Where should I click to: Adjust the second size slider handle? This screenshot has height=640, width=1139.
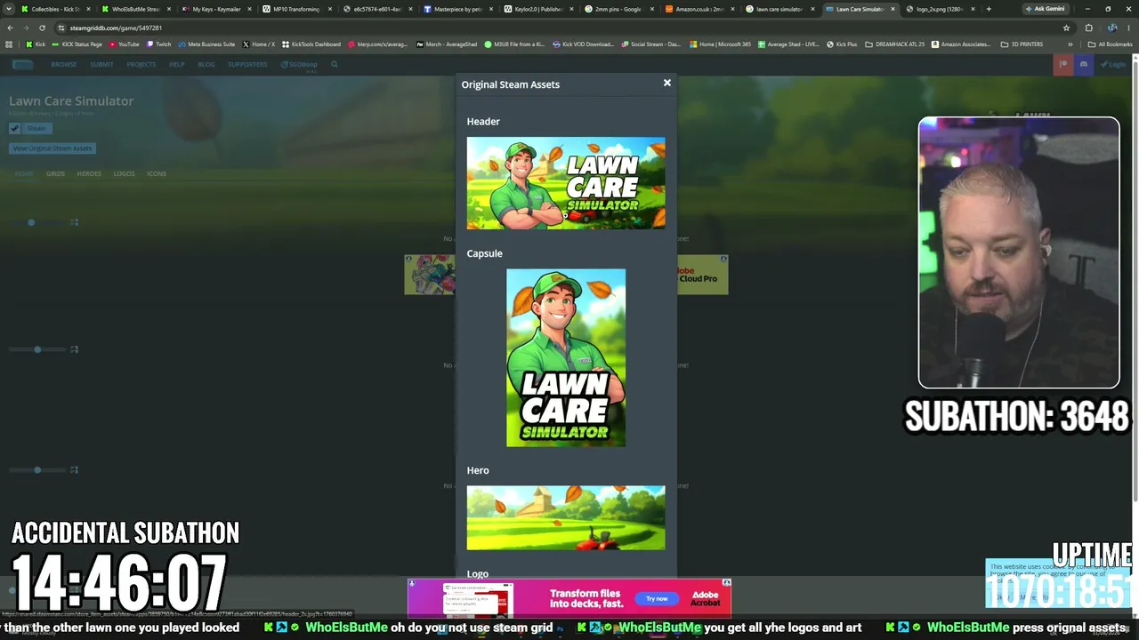[x=37, y=349]
